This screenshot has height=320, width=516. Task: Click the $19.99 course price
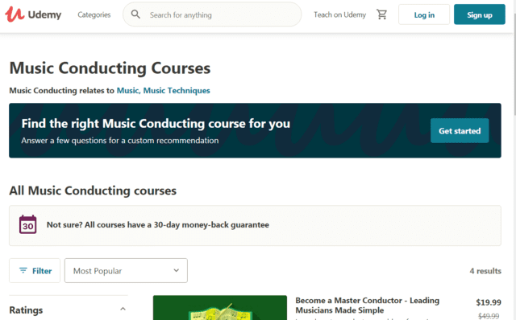(489, 302)
